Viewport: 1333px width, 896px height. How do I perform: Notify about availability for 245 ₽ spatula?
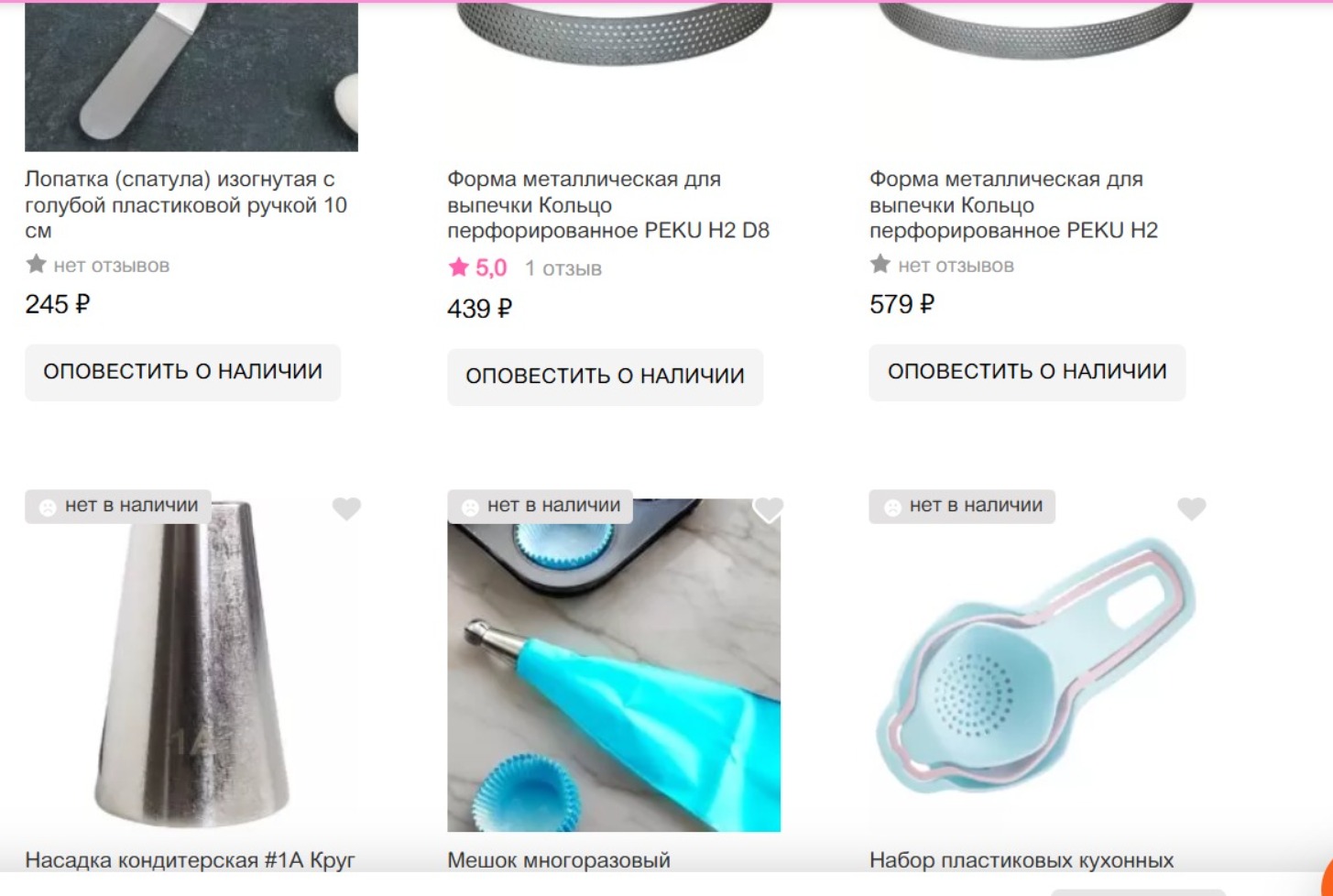(x=182, y=372)
